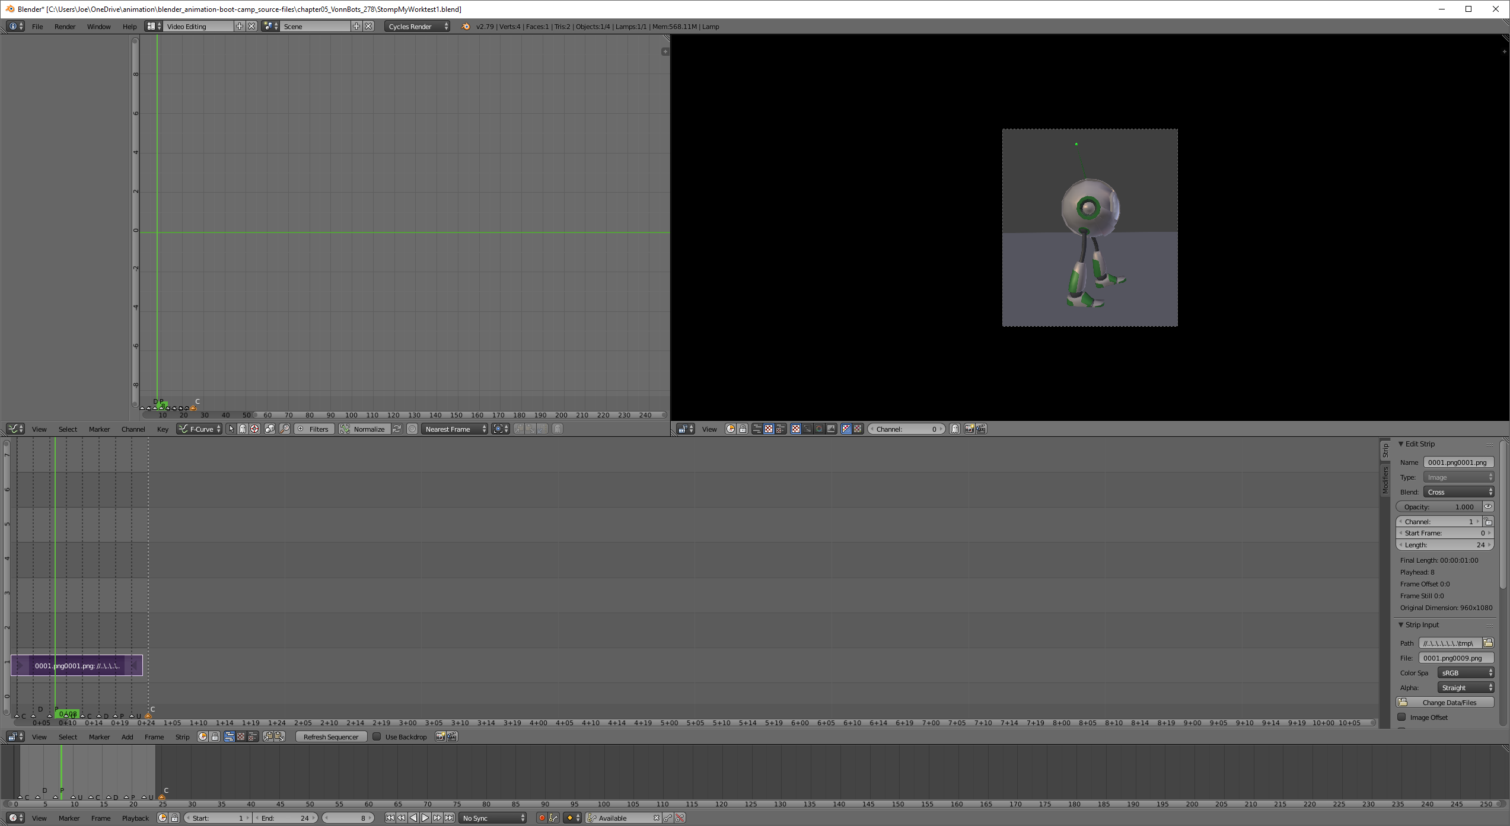Click the normalize auto-refresh icon
The height and width of the screenshot is (826, 1510).
[397, 429]
